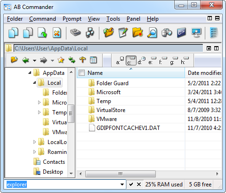Switch to CD drive d:
This screenshot has height=193, width=226.
click(x=141, y=61)
